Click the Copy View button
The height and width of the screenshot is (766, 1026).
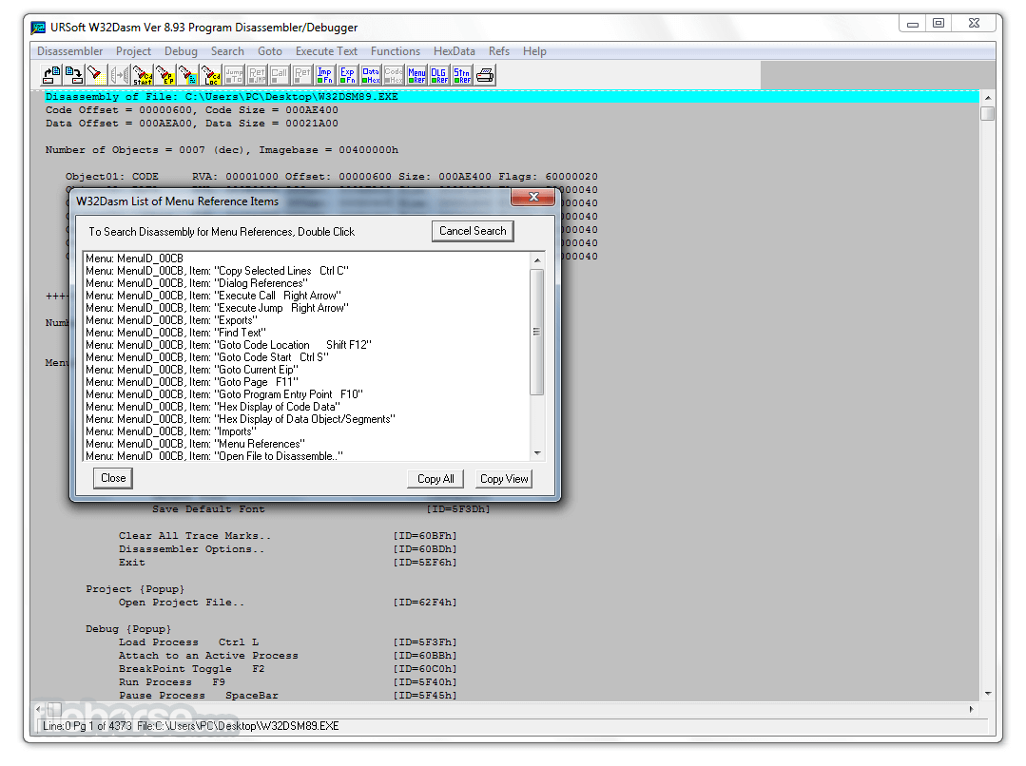click(504, 479)
